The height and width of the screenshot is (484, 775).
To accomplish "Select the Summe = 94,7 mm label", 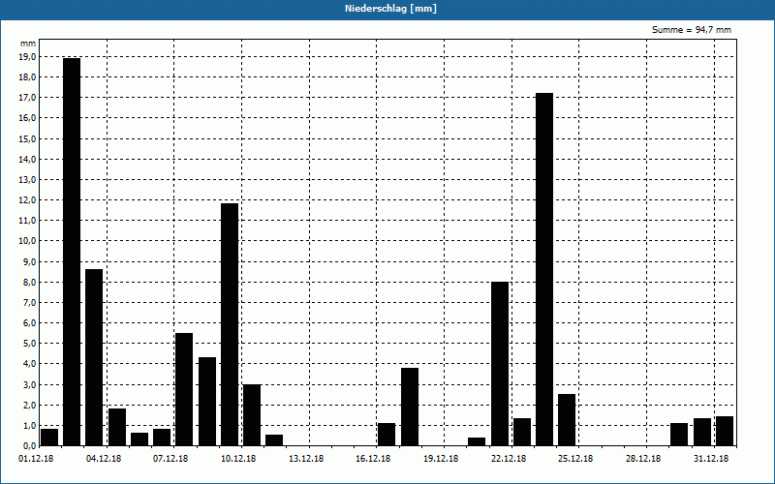I will (x=692, y=30).
